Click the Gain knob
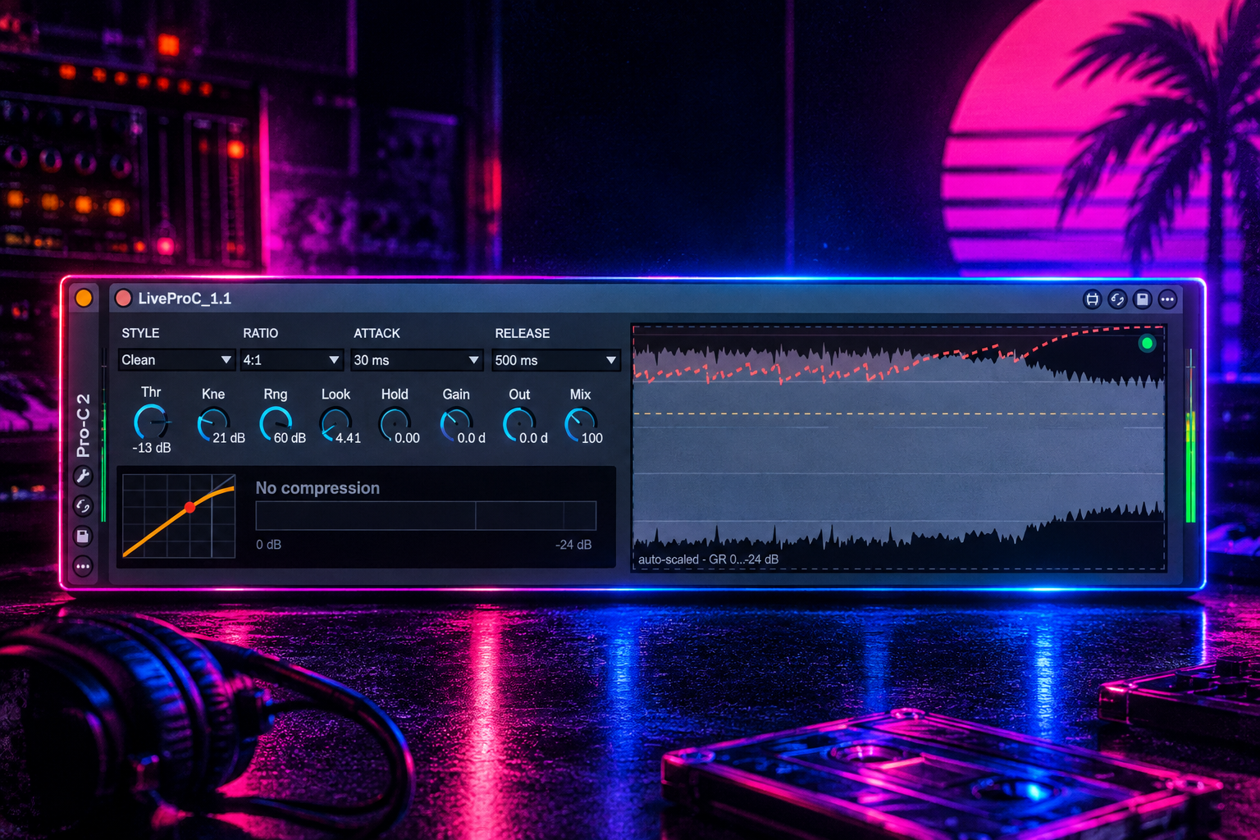 pyautogui.click(x=455, y=424)
